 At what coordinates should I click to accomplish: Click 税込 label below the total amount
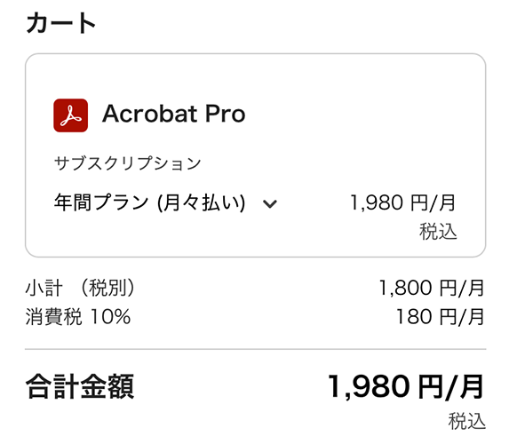(466, 421)
